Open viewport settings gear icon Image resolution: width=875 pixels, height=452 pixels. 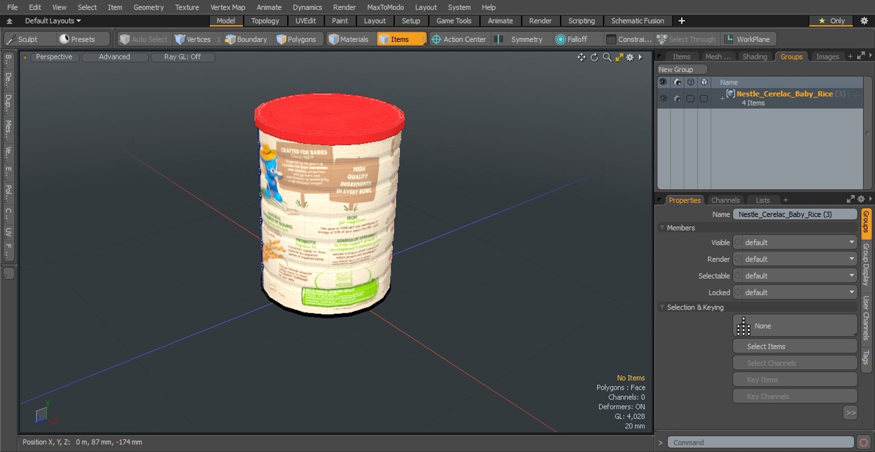[630, 57]
